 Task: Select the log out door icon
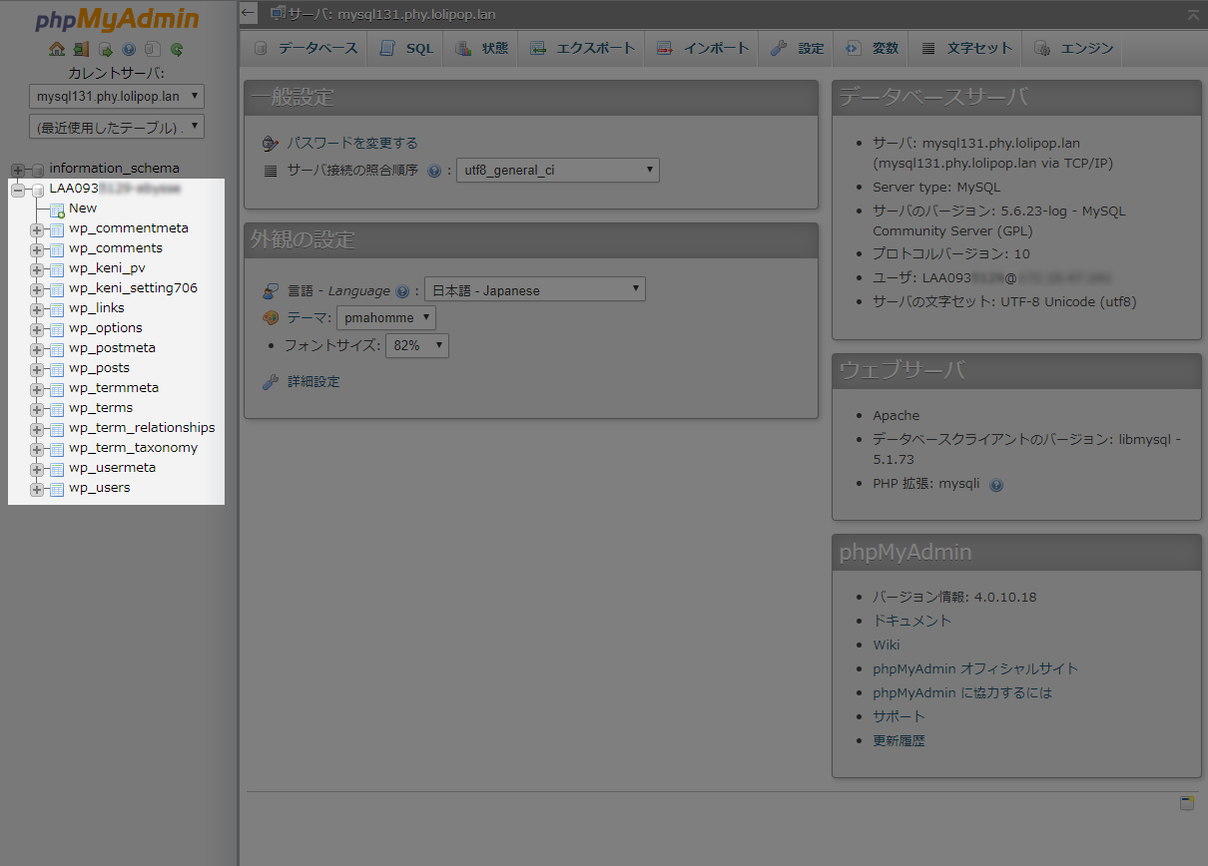(81, 49)
